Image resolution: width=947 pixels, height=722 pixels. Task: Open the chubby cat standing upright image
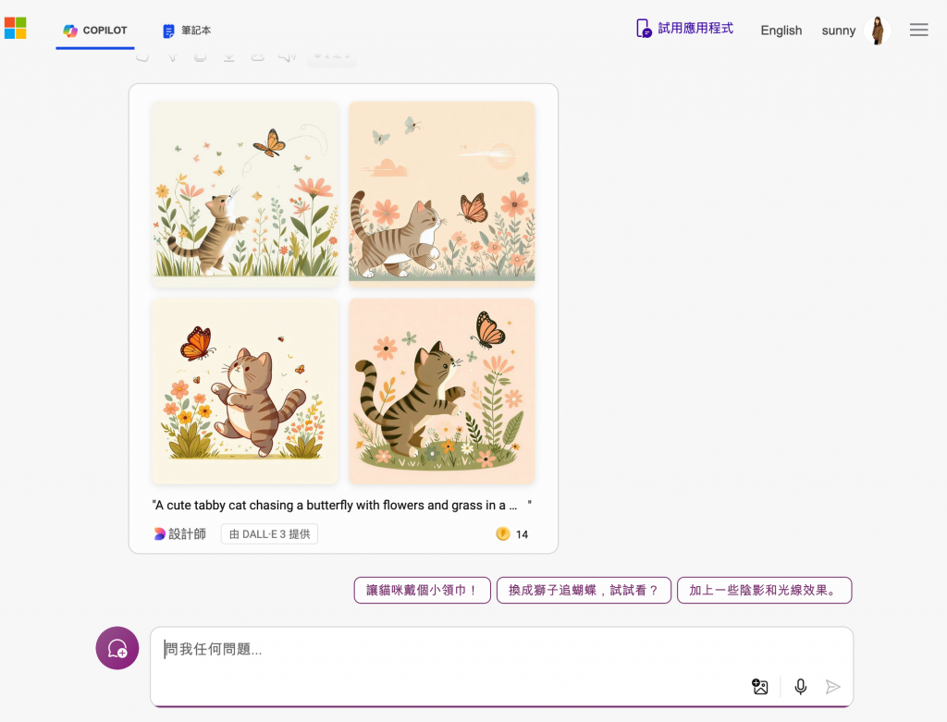[x=245, y=391]
